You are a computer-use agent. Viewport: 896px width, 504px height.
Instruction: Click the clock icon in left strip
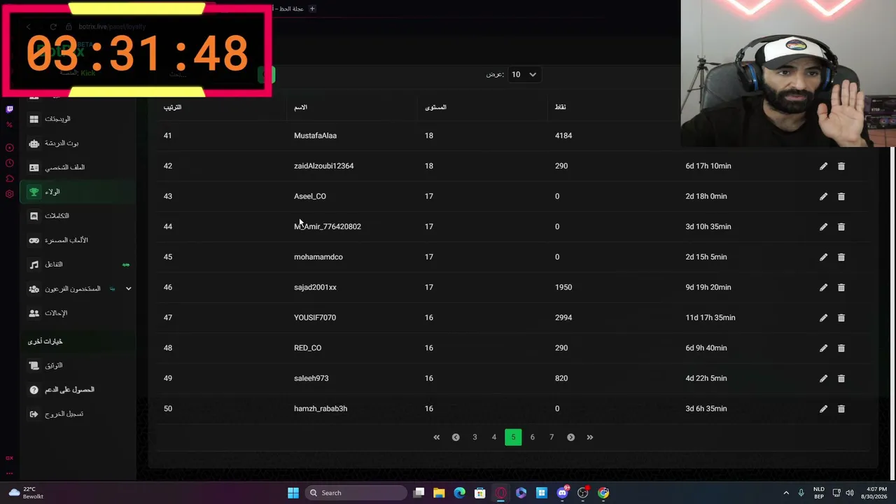click(x=9, y=163)
